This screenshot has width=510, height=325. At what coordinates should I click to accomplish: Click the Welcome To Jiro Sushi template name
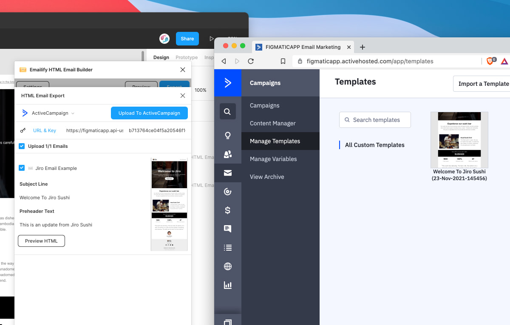coord(459,175)
